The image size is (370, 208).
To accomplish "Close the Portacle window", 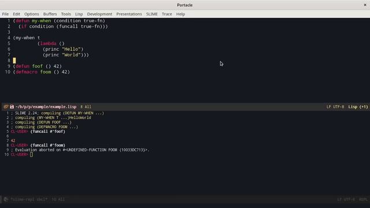I will click(x=365, y=5).
